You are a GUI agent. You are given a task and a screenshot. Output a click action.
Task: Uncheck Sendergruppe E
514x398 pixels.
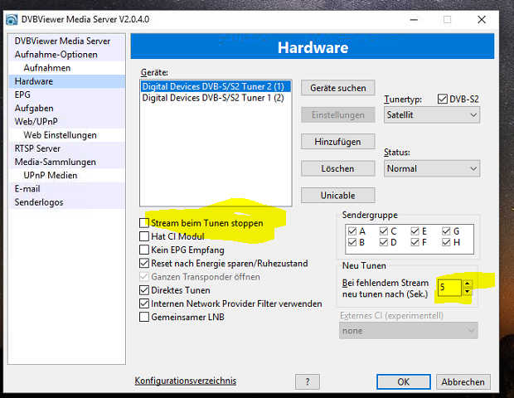coord(415,231)
